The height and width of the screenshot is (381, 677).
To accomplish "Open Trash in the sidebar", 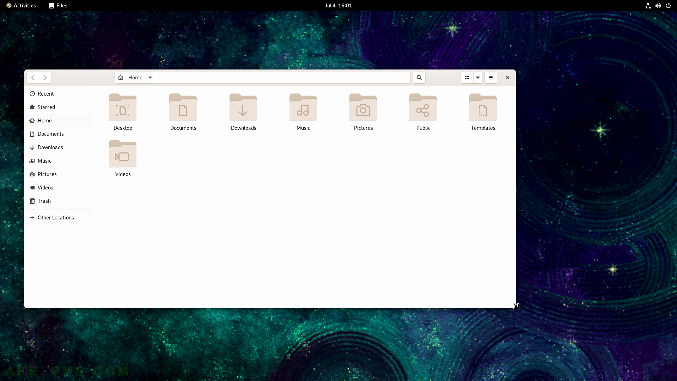I will click(57, 201).
